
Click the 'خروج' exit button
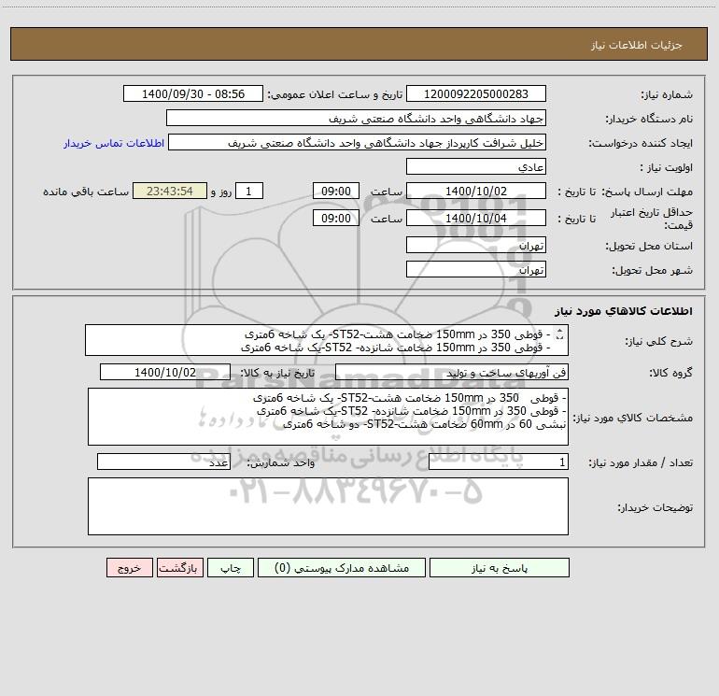click(129, 568)
